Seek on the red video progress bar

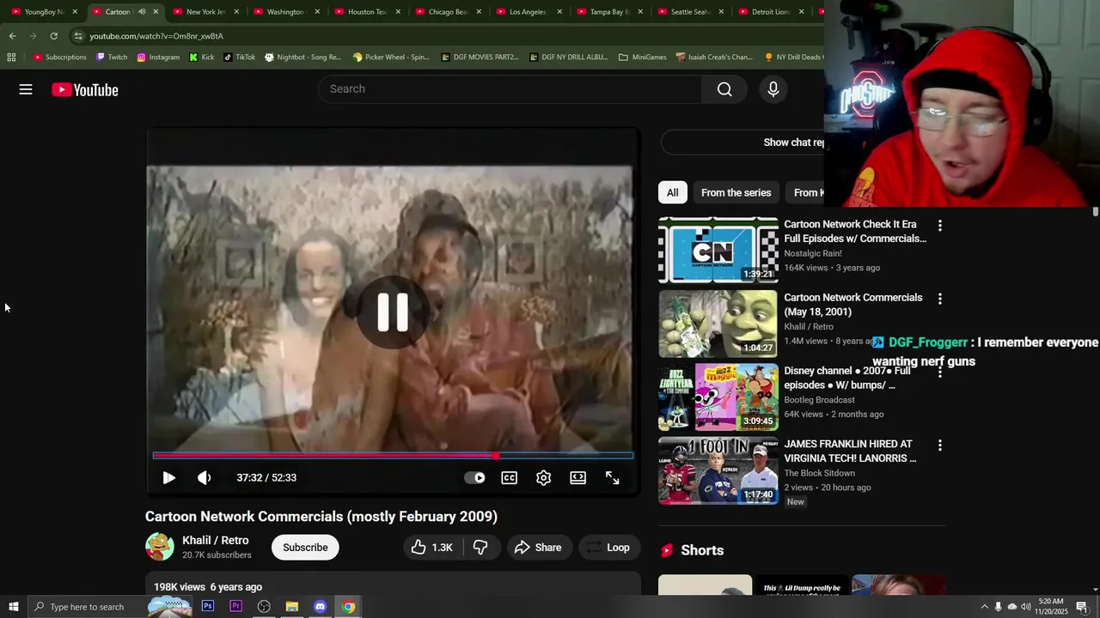[x=393, y=456]
